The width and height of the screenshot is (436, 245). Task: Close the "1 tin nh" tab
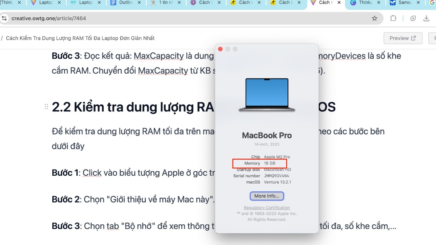[x=179, y=3]
